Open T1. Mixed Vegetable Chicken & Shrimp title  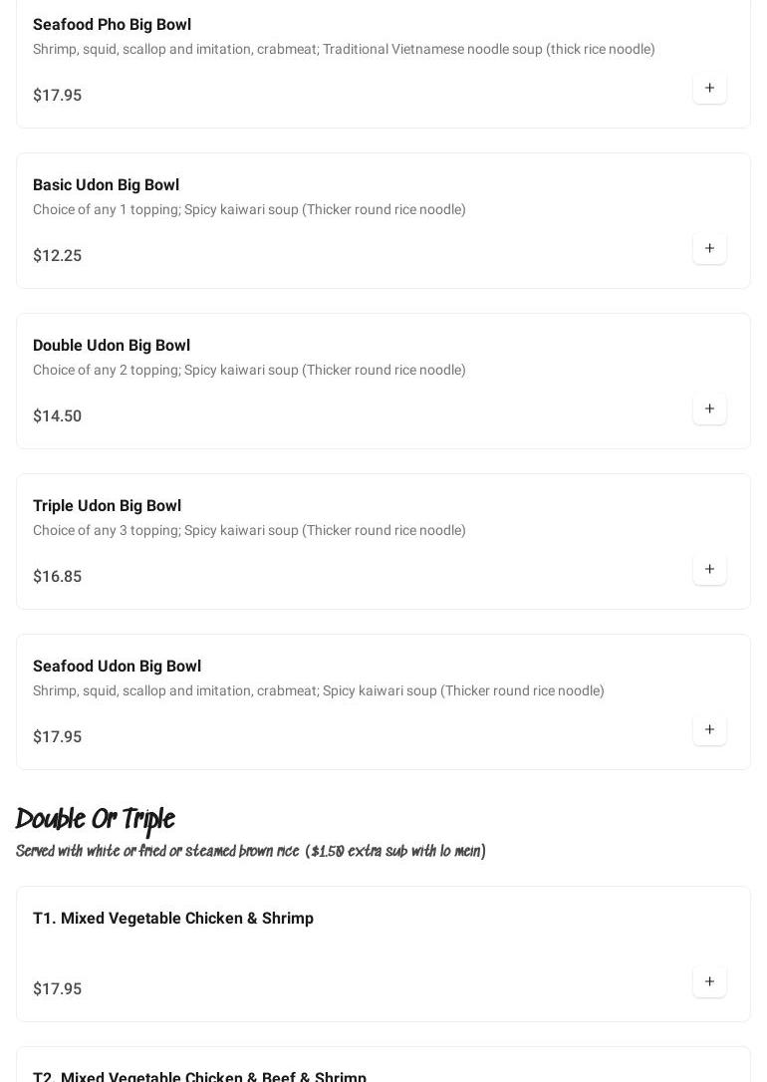tap(173, 919)
